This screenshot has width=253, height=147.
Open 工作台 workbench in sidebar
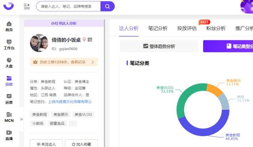coord(9,45)
